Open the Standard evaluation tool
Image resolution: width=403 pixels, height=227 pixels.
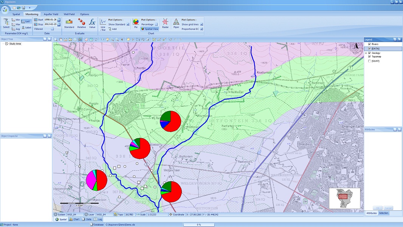pos(69,22)
